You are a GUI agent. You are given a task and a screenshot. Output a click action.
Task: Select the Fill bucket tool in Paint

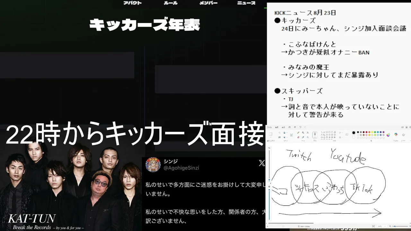coord(303,133)
